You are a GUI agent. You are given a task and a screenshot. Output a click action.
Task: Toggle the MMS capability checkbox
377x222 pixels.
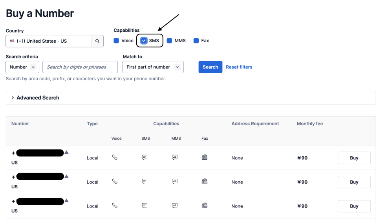click(169, 41)
